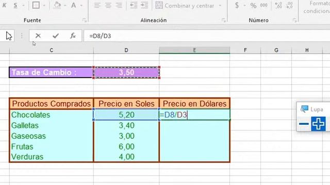Decrease indent
This screenshot has width=330, height=185.
point(134,5)
